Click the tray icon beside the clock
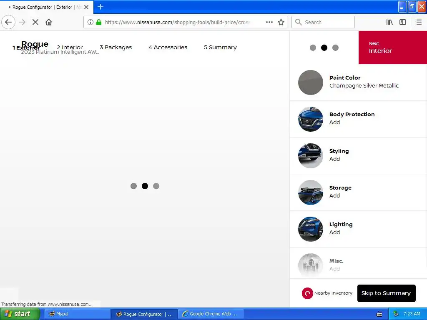The height and width of the screenshot is (320, 427). 396,314
